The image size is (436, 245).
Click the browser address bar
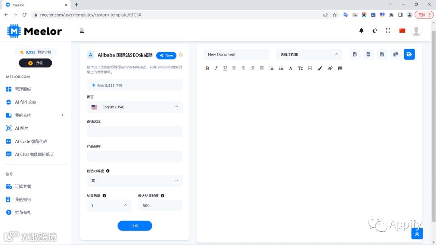[x=178, y=15]
